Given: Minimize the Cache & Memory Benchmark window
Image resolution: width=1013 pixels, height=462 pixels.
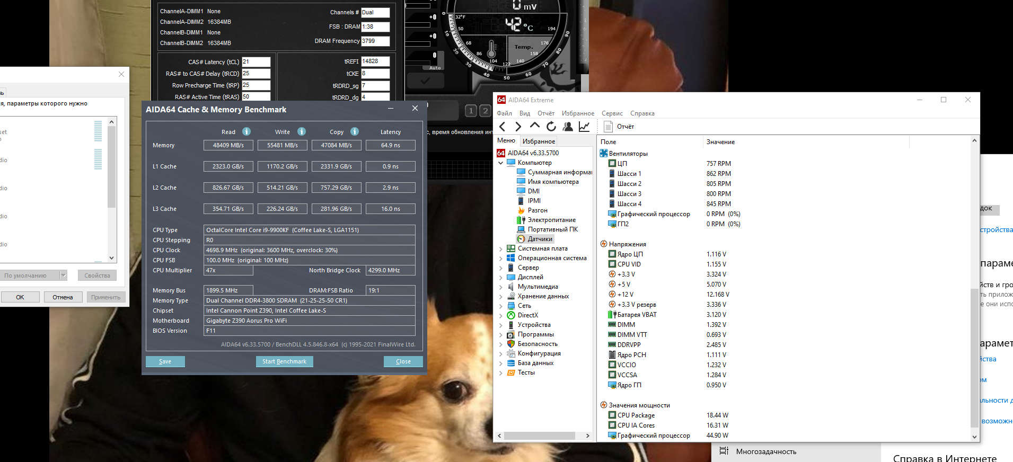Looking at the screenshot, I should [391, 109].
